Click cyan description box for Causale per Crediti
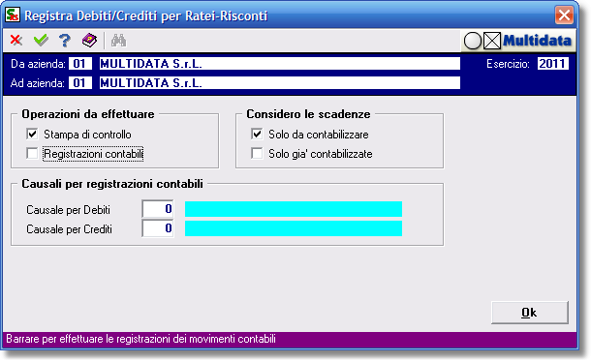591x362 pixels. (294, 228)
